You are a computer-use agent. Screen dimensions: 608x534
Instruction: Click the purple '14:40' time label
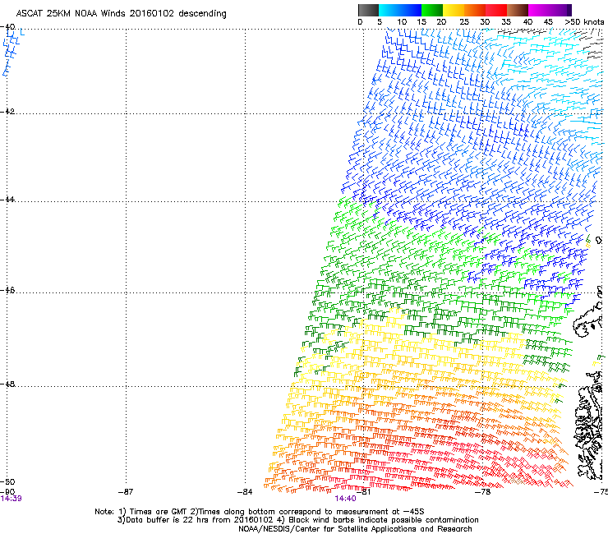[x=345, y=499]
